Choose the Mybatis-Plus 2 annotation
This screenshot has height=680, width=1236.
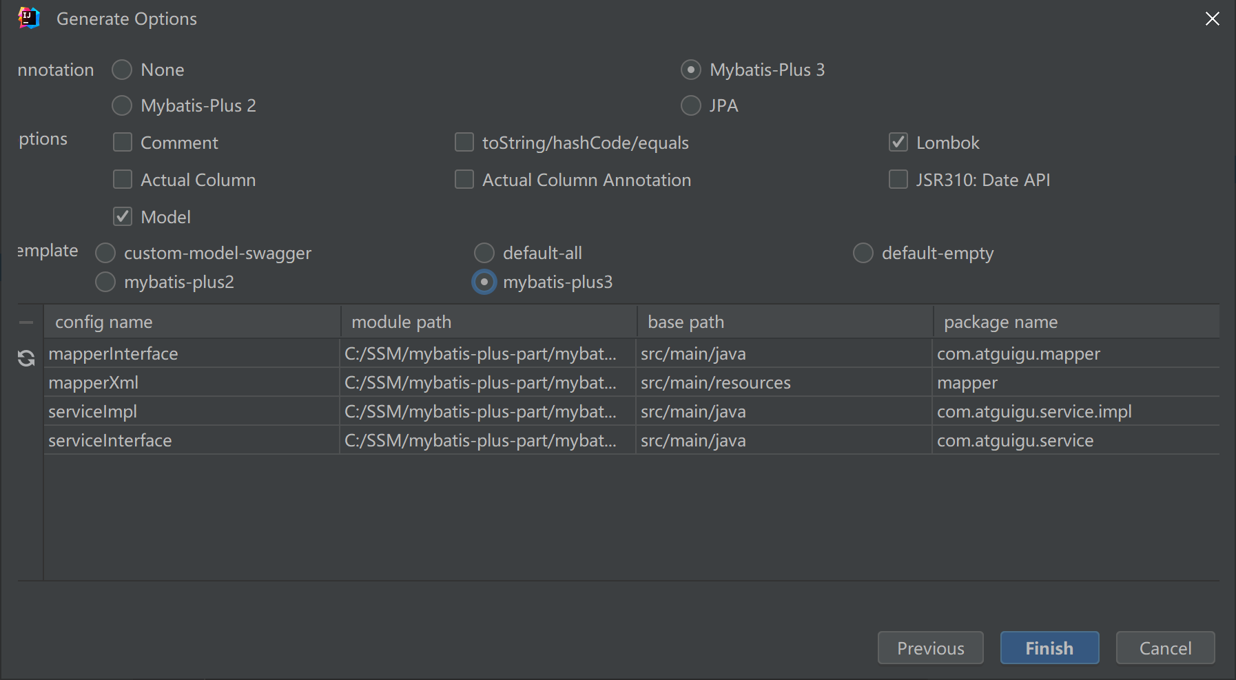click(x=122, y=105)
